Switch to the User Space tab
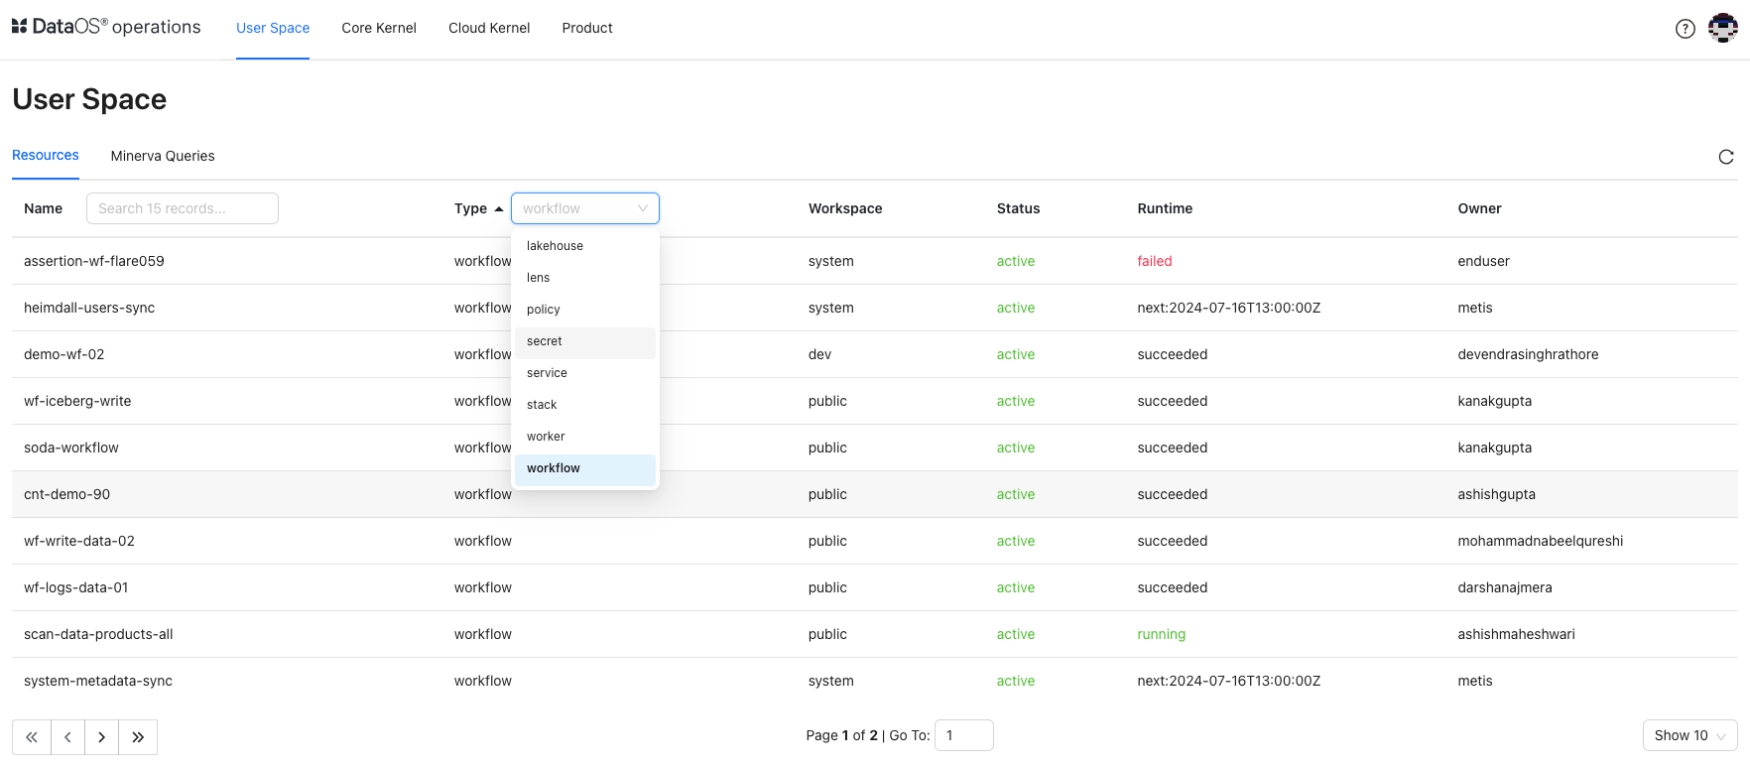1750x769 pixels. tap(273, 28)
